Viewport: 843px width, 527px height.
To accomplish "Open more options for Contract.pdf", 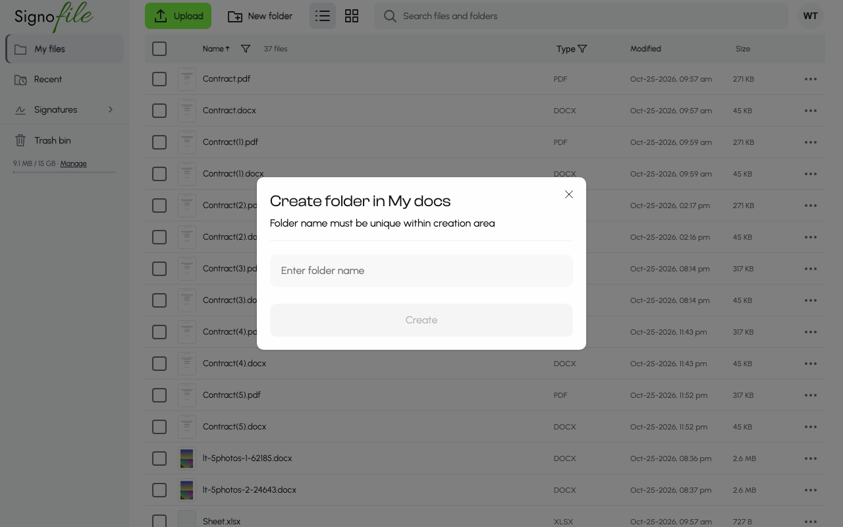I will click(x=811, y=79).
